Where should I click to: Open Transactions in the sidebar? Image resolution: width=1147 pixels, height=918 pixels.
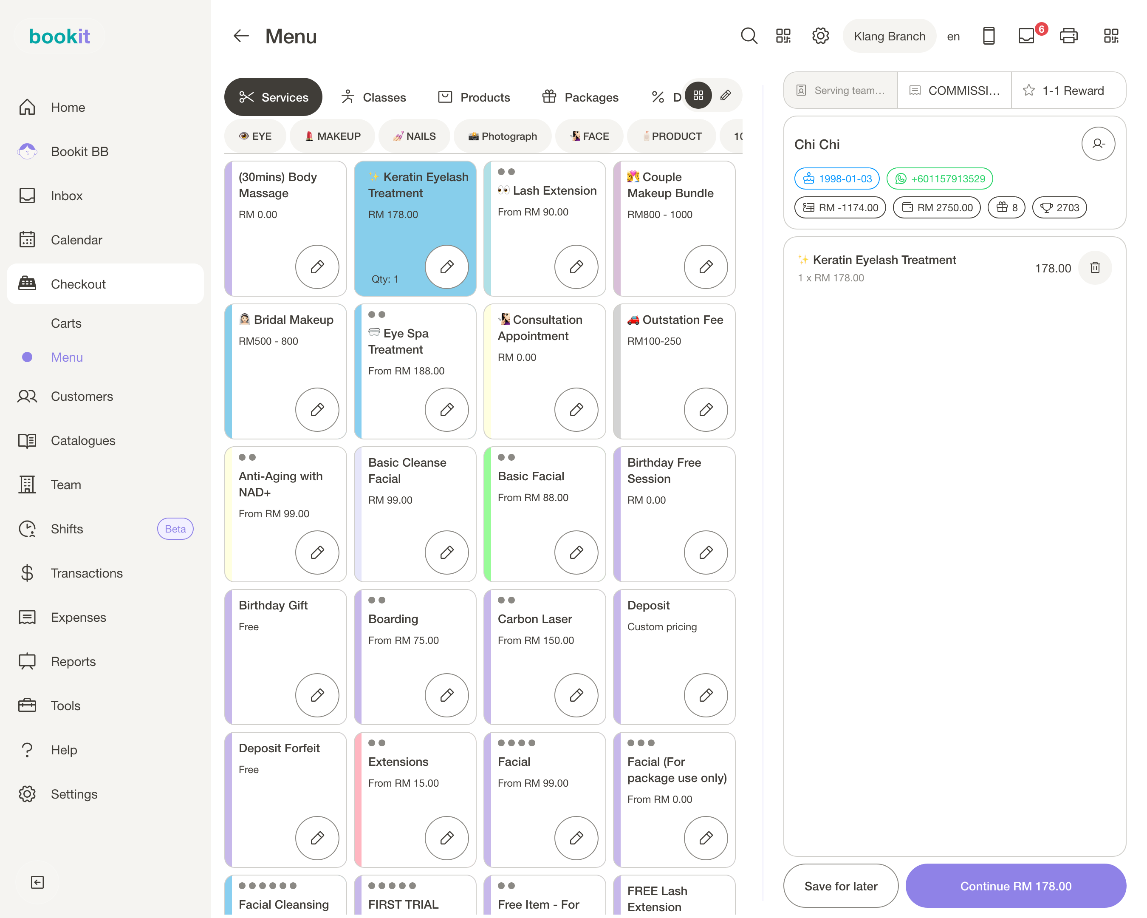pos(105,573)
